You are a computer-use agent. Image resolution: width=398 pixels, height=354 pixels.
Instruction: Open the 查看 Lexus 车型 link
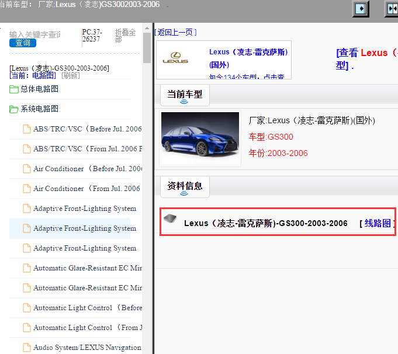[366, 59]
